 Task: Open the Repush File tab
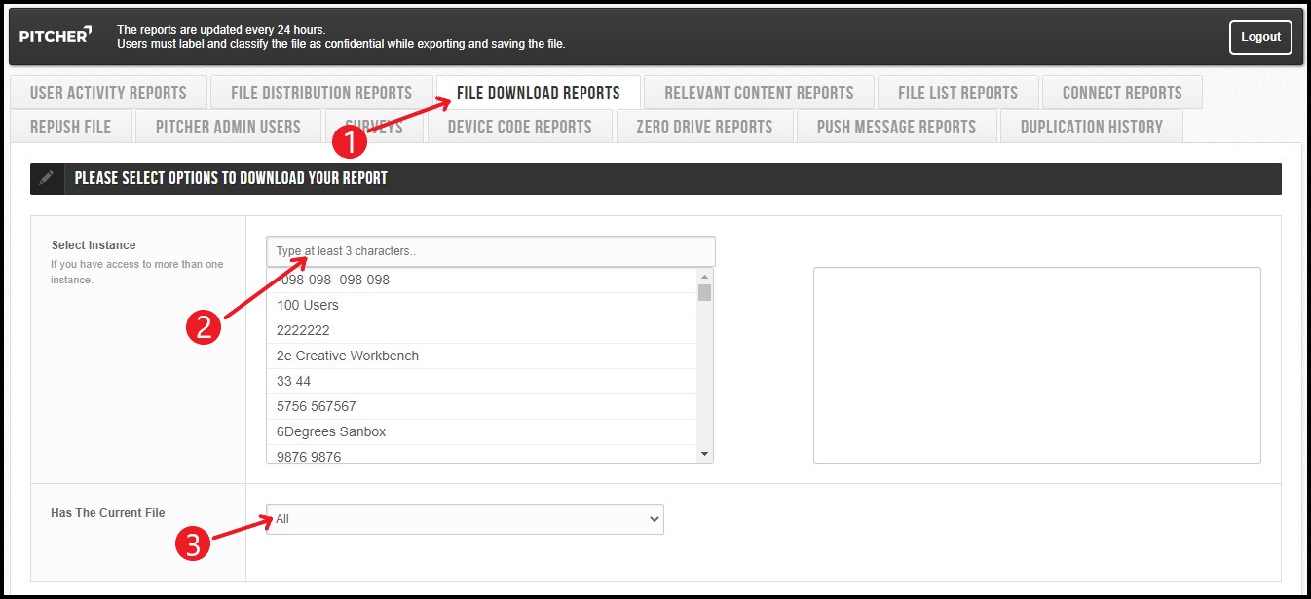(x=70, y=127)
